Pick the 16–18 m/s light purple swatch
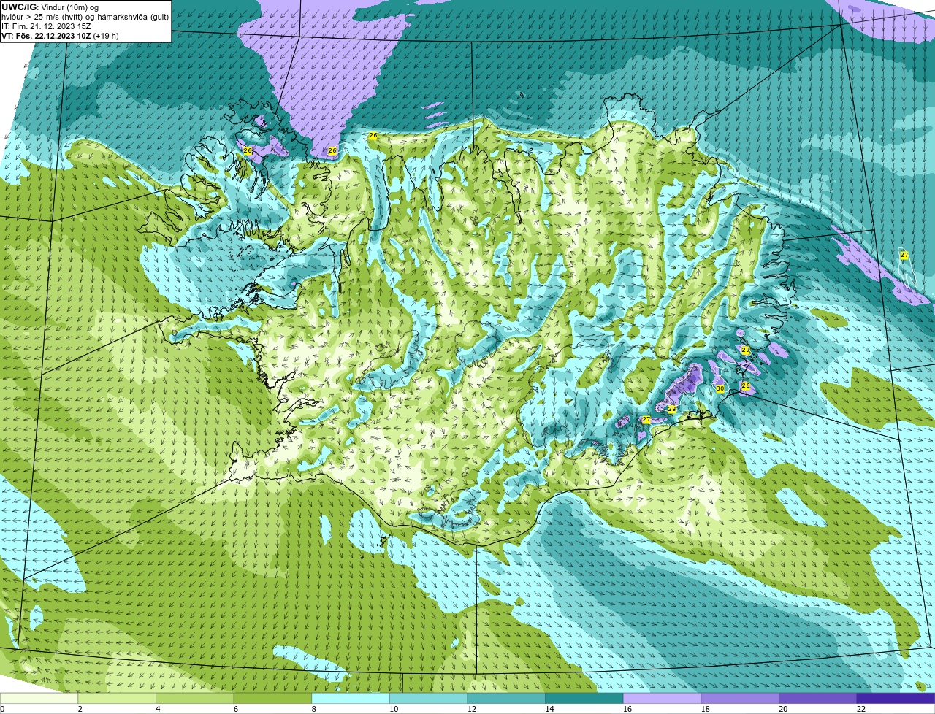The width and height of the screenshot is (935, 714). point(663,698)
